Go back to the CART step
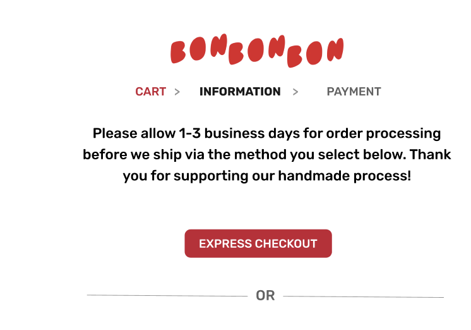The width and height of the screenshot is (471, 330). coord(150,92)
